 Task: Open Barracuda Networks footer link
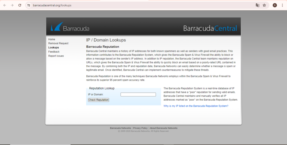(121, 128)
